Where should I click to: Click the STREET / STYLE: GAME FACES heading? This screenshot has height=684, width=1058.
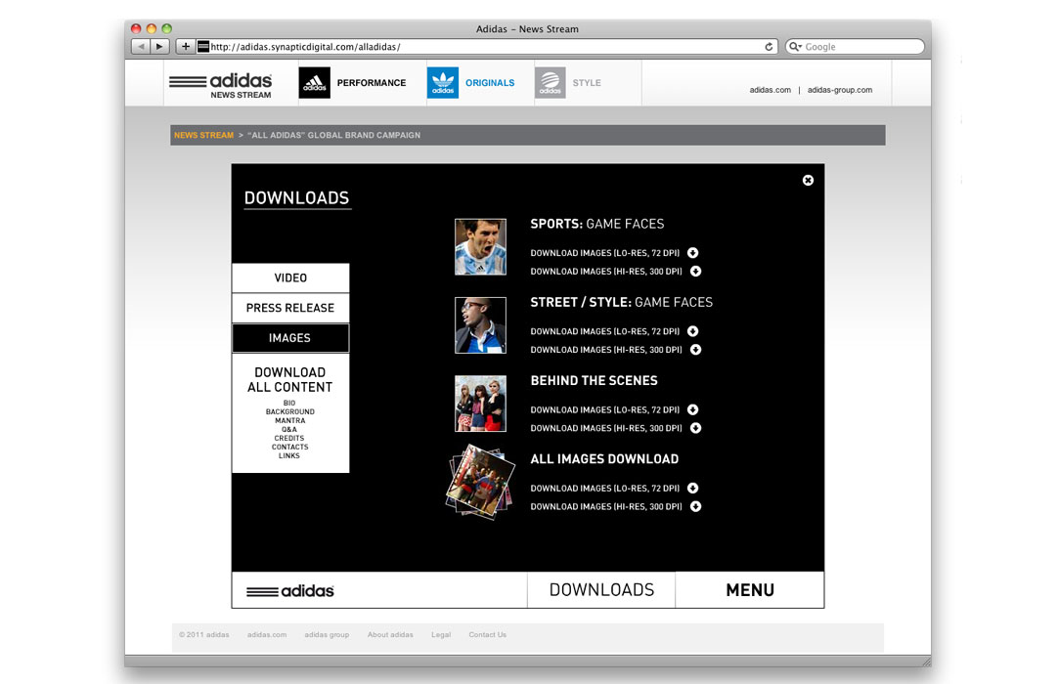(x=622, y=302)
